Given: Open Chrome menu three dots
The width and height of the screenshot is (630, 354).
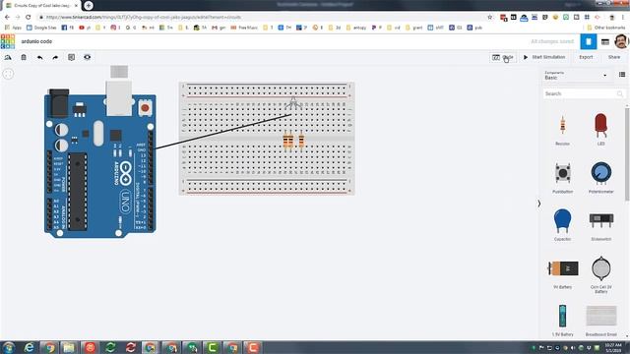Looking at the screenshot, I should 623,18.
